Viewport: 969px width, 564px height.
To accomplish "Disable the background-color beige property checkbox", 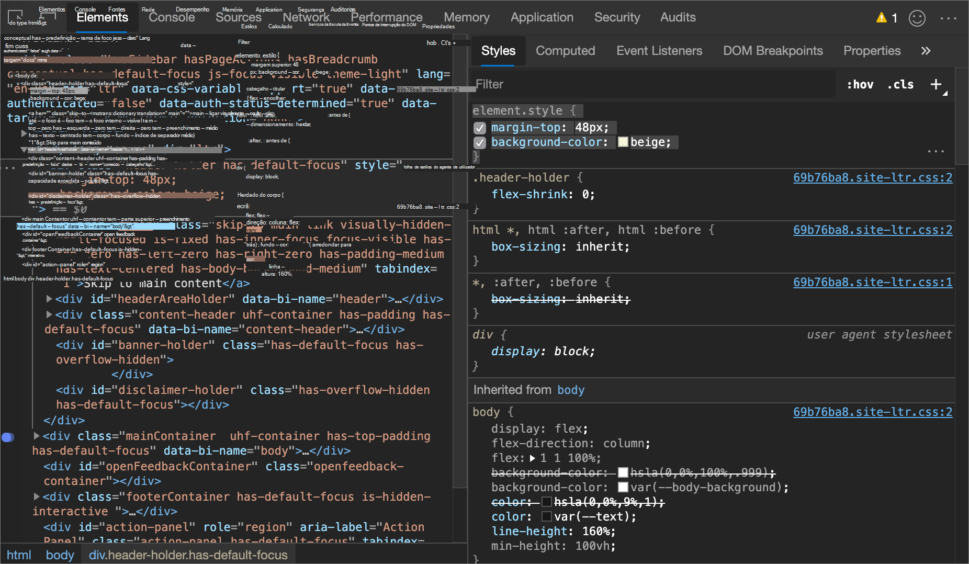I will click(x=479, y=143).
